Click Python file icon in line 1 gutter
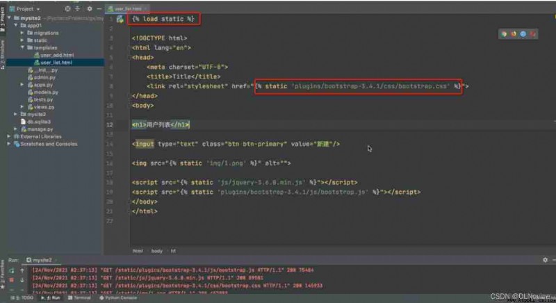This screenshot has width=556, height=303. point(120,19)
